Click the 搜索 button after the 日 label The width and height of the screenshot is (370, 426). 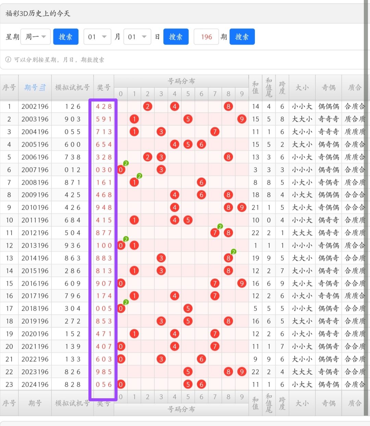point(176,37)
